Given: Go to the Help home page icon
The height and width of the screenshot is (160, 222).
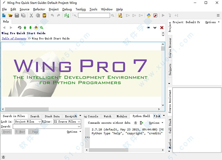Looking at the screenshot, I should [36, 28].
